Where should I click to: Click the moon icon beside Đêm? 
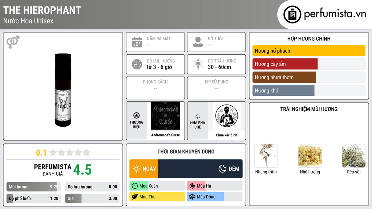pyautogui.click(x=223, y=169)
